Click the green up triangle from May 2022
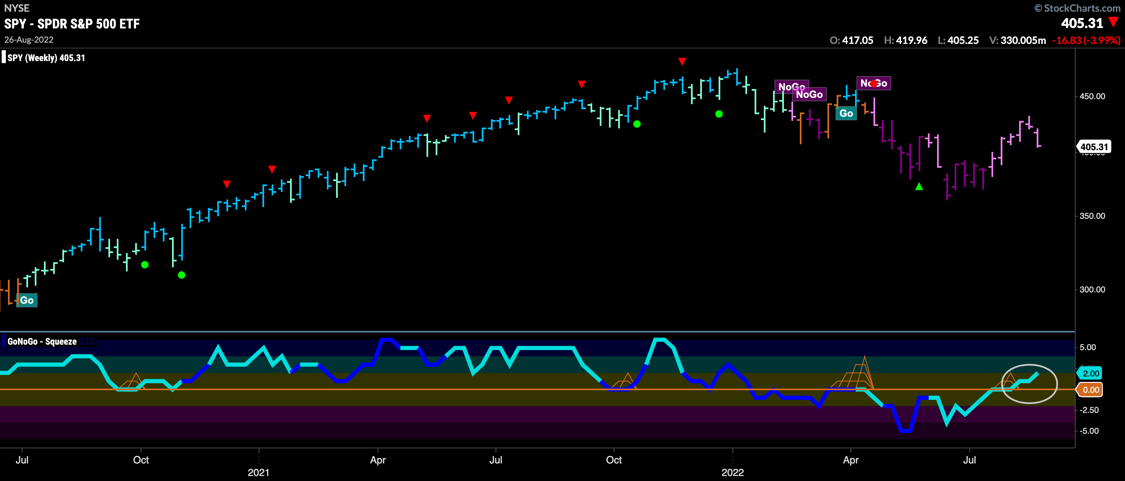Image resolution: width=1125 pixels, height=481 pixels. [919, 187]
